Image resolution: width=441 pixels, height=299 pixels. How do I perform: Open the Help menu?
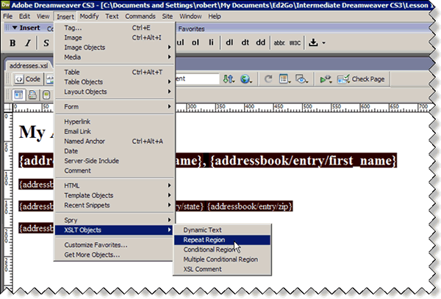tap(215, 16)
